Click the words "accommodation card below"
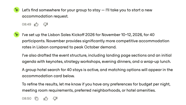The image size is (186, 105). coord(48,76)
